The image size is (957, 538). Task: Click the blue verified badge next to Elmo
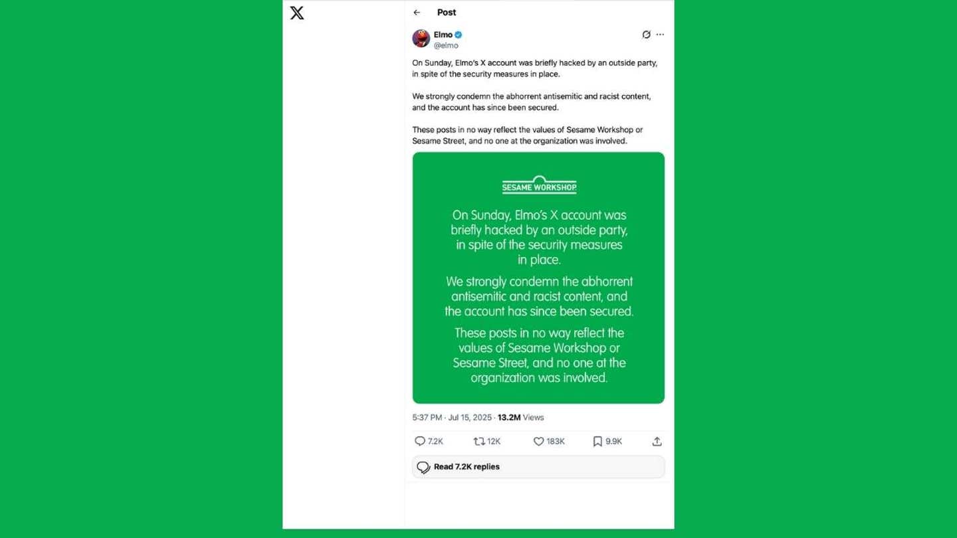click(459, 35)
